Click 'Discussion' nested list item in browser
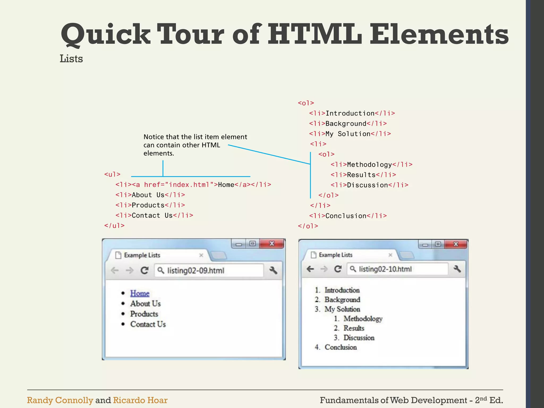 coord(359,338)
